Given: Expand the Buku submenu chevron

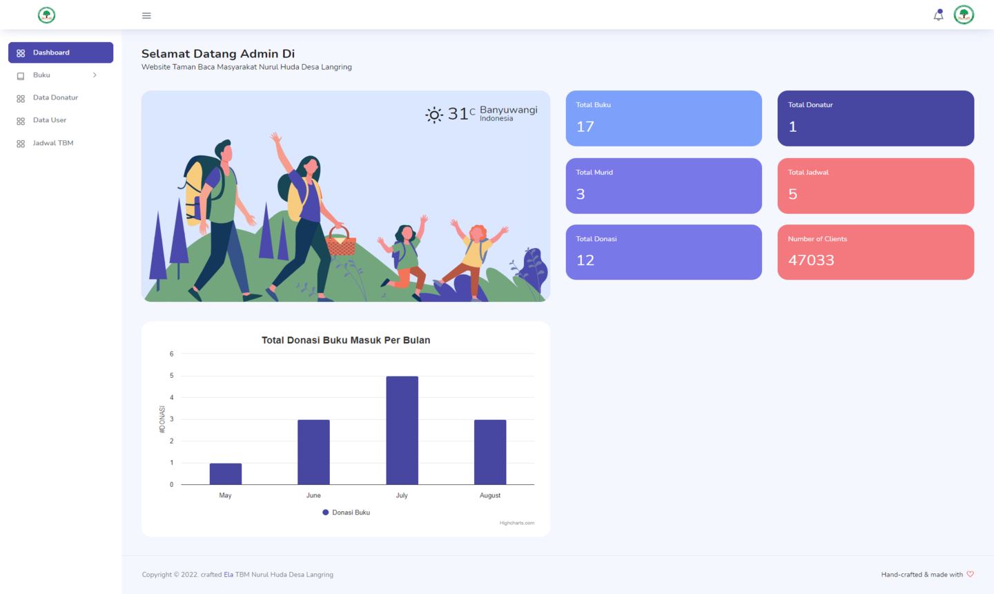Looking at the screenshot, I should click(95, 75).
